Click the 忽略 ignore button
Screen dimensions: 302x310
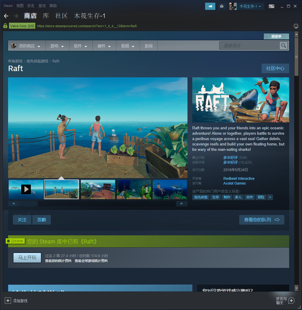(x=42, y=220)
